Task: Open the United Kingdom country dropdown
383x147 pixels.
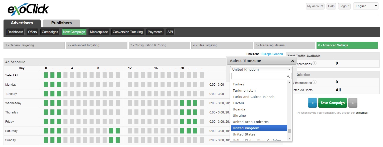Action: (x=261, y=69)
